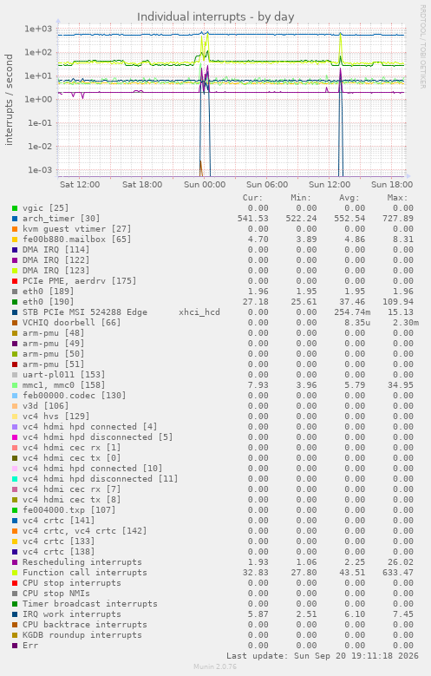The height and width of the screenshot is (676, 431).
Task: Click the vgic [25] green legend swatch
Action: pos(15,208)
